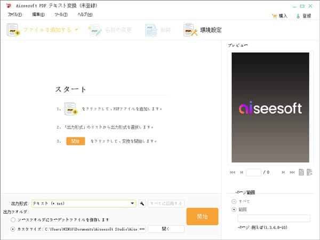The width and height of the screenshot is (320, 240).
Task: Close the Aiseesoft PDF window
Action: click(x=310, y=6)
